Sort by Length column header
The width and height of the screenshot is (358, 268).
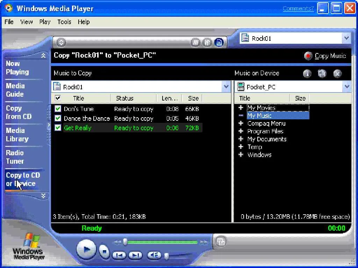[x=169, y=98]
